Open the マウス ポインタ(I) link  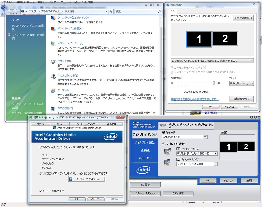point(68,76)
